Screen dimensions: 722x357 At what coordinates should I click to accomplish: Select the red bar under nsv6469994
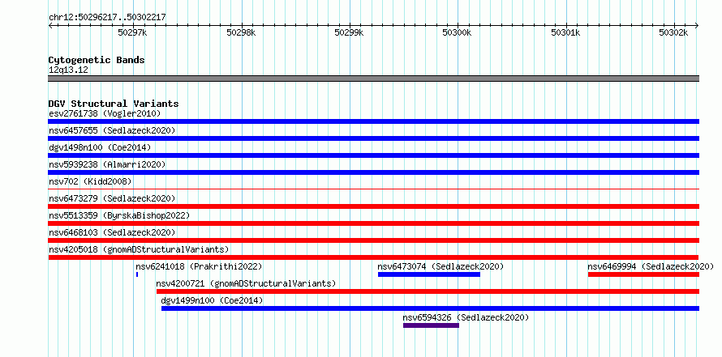643,274
